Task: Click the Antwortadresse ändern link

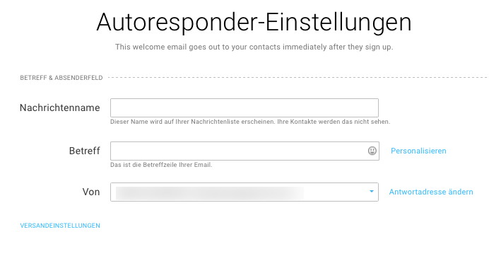Action: pos(431,192)
